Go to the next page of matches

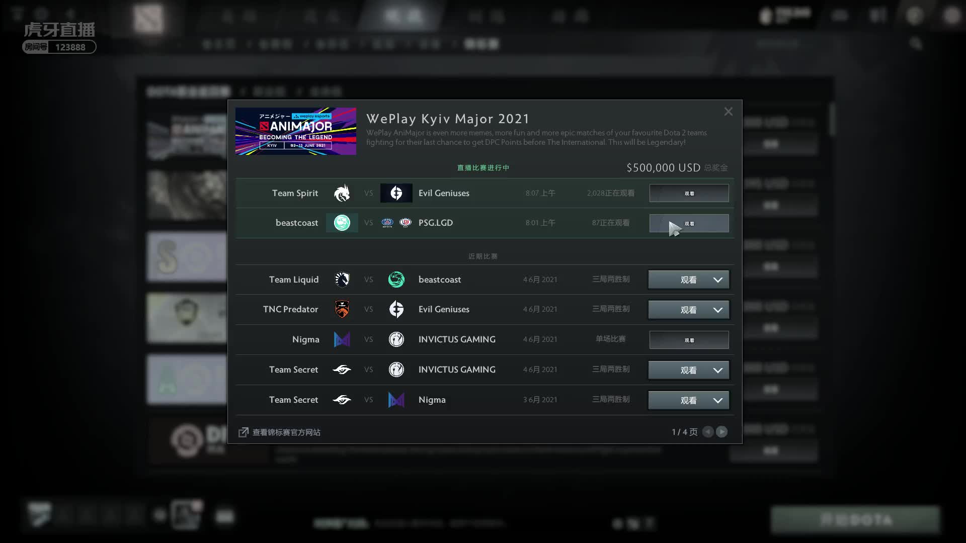click(722, 432)
